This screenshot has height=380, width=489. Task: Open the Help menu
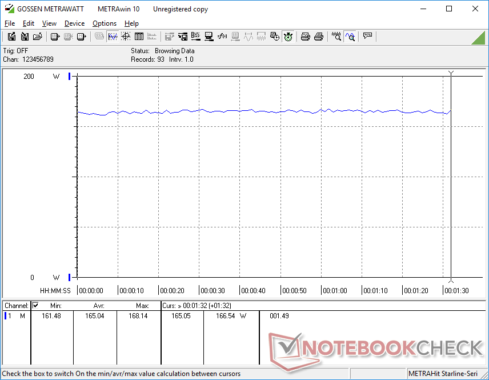131,23
